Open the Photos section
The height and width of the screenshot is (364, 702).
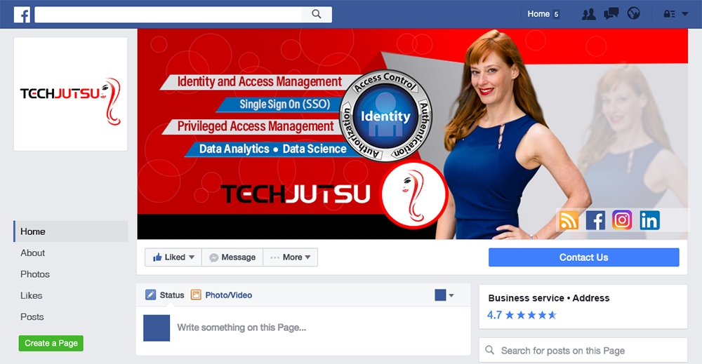[x=35, y=274]
